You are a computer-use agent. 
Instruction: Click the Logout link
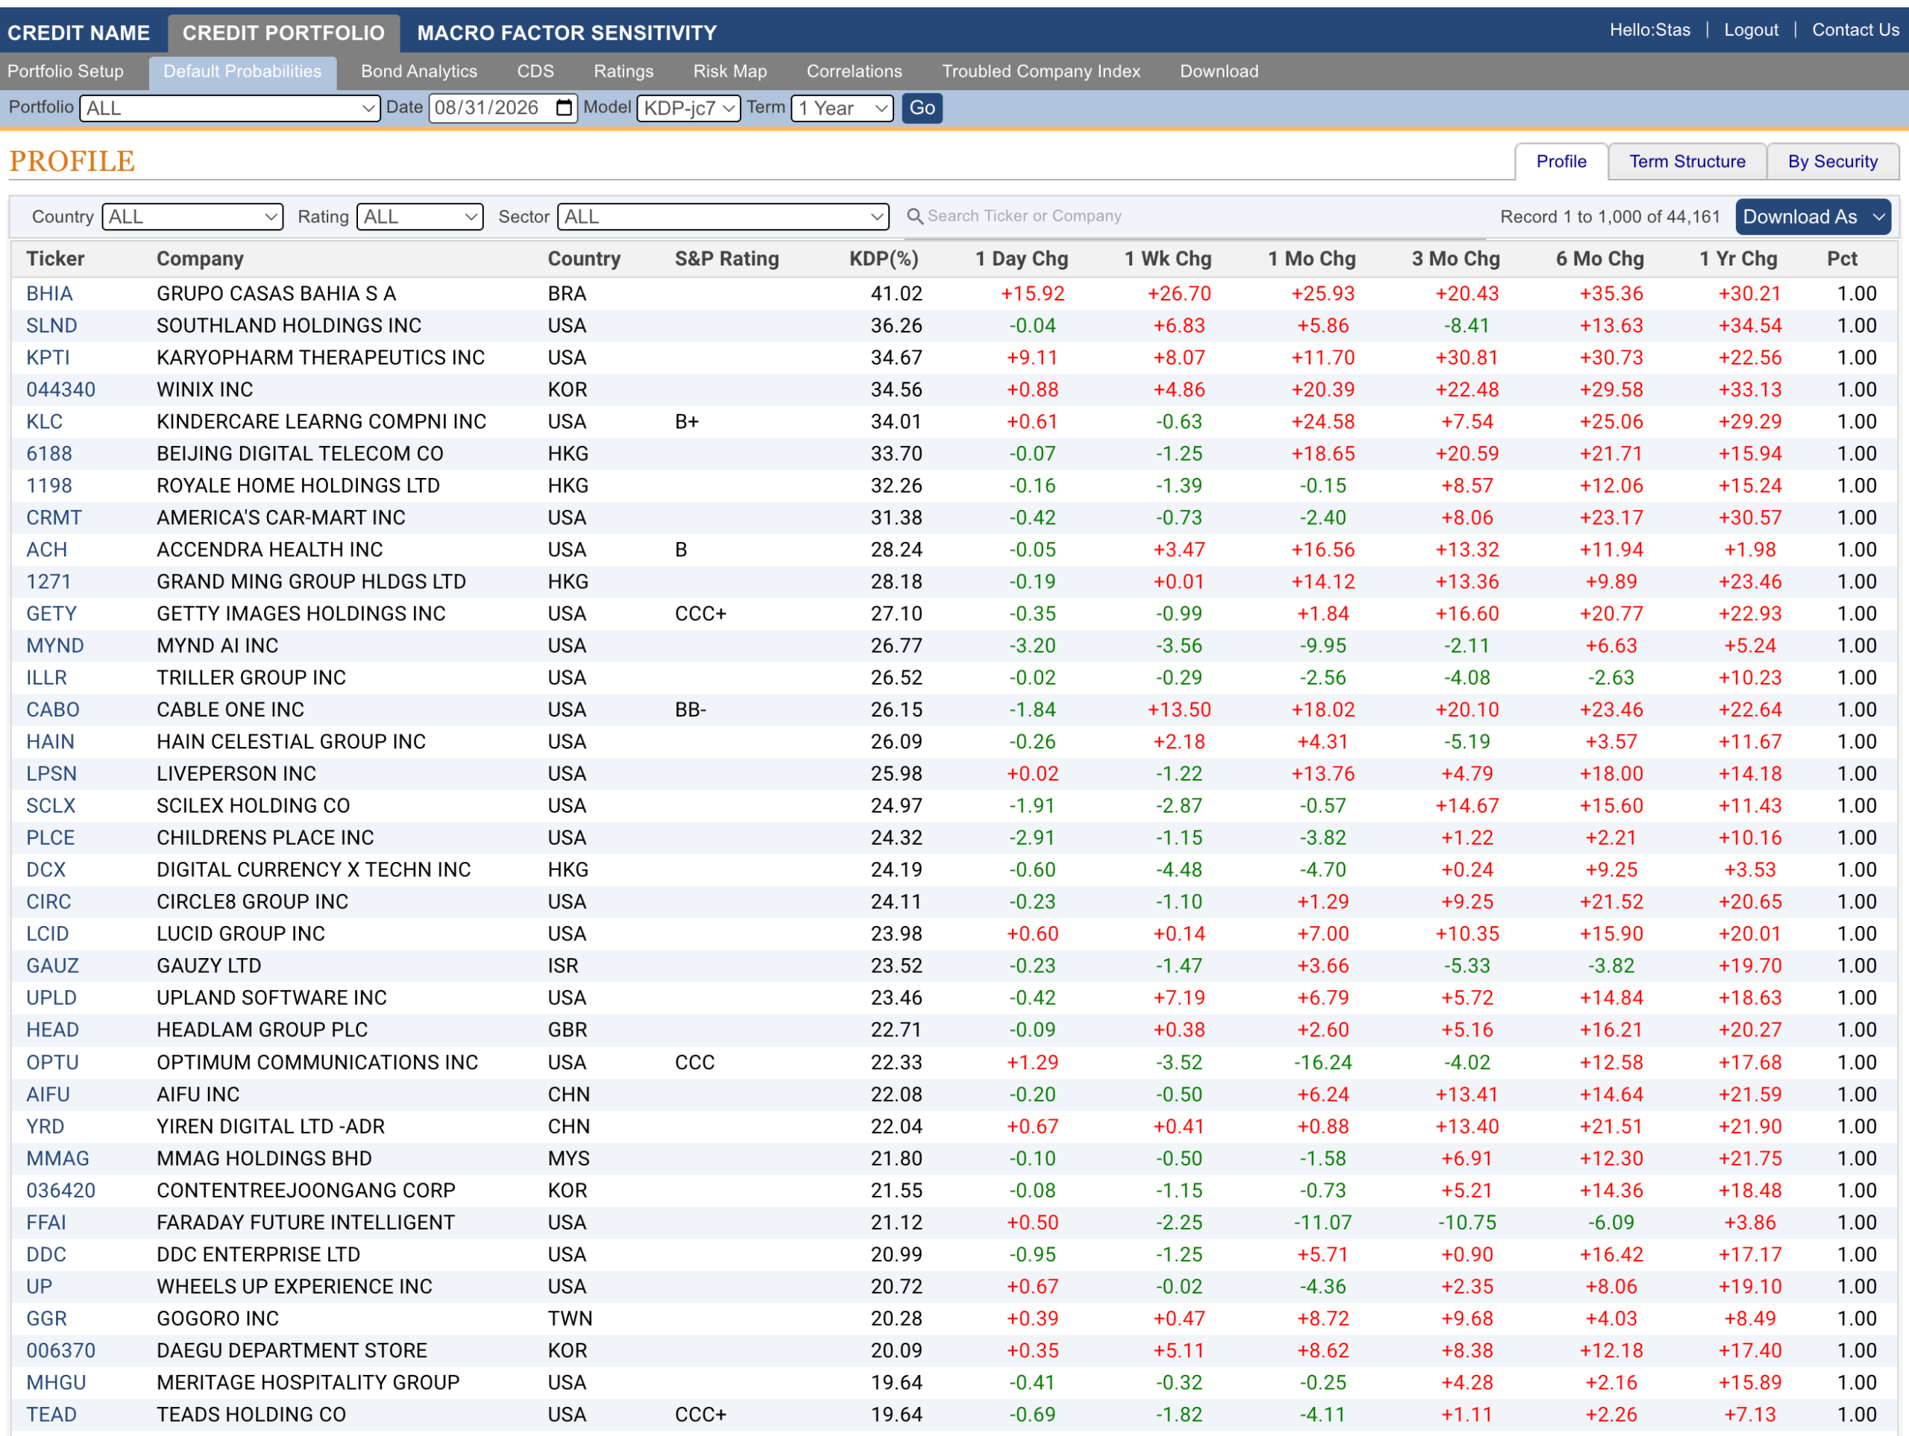pos(1750,31)
